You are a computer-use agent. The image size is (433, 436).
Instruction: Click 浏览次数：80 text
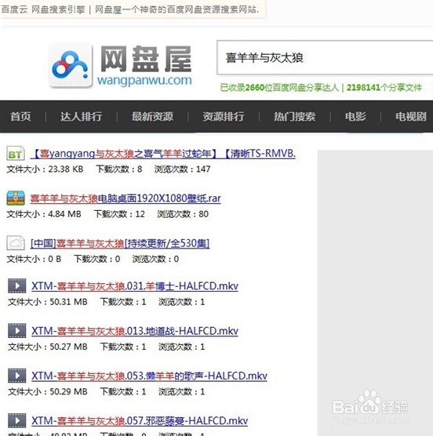click(183, 214)
